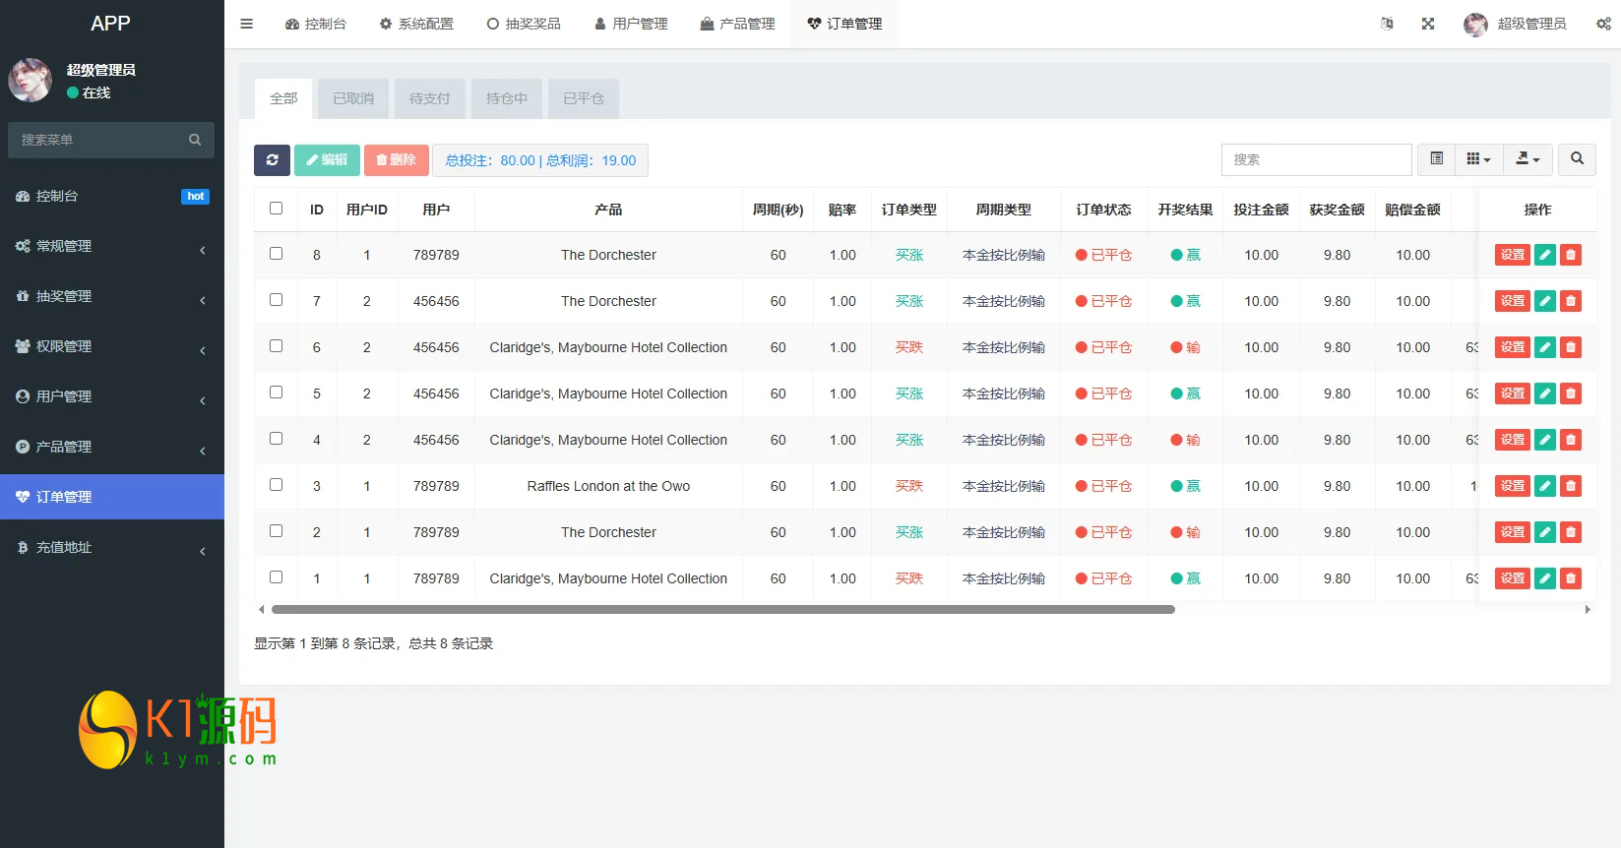1621x848 pixels.
Task: Check the checkbox for order ID 7
Action: pos(276,300)
